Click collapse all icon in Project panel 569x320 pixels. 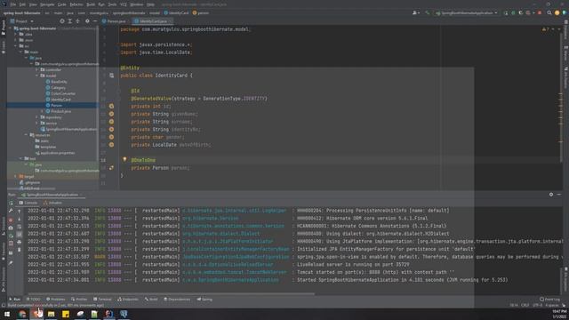(x=77, y=21)
